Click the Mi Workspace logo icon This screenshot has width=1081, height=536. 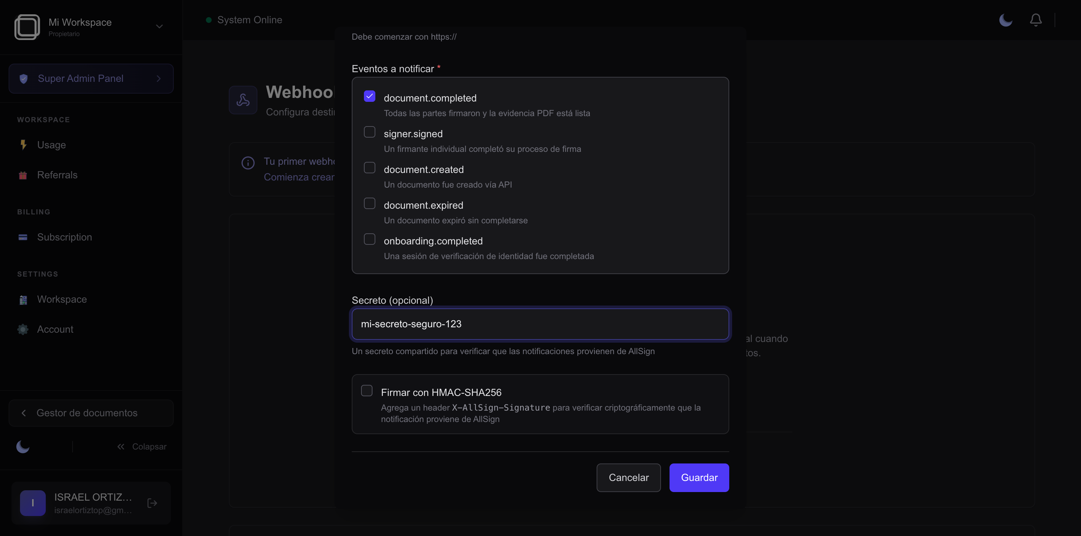(x=27, y=27)
